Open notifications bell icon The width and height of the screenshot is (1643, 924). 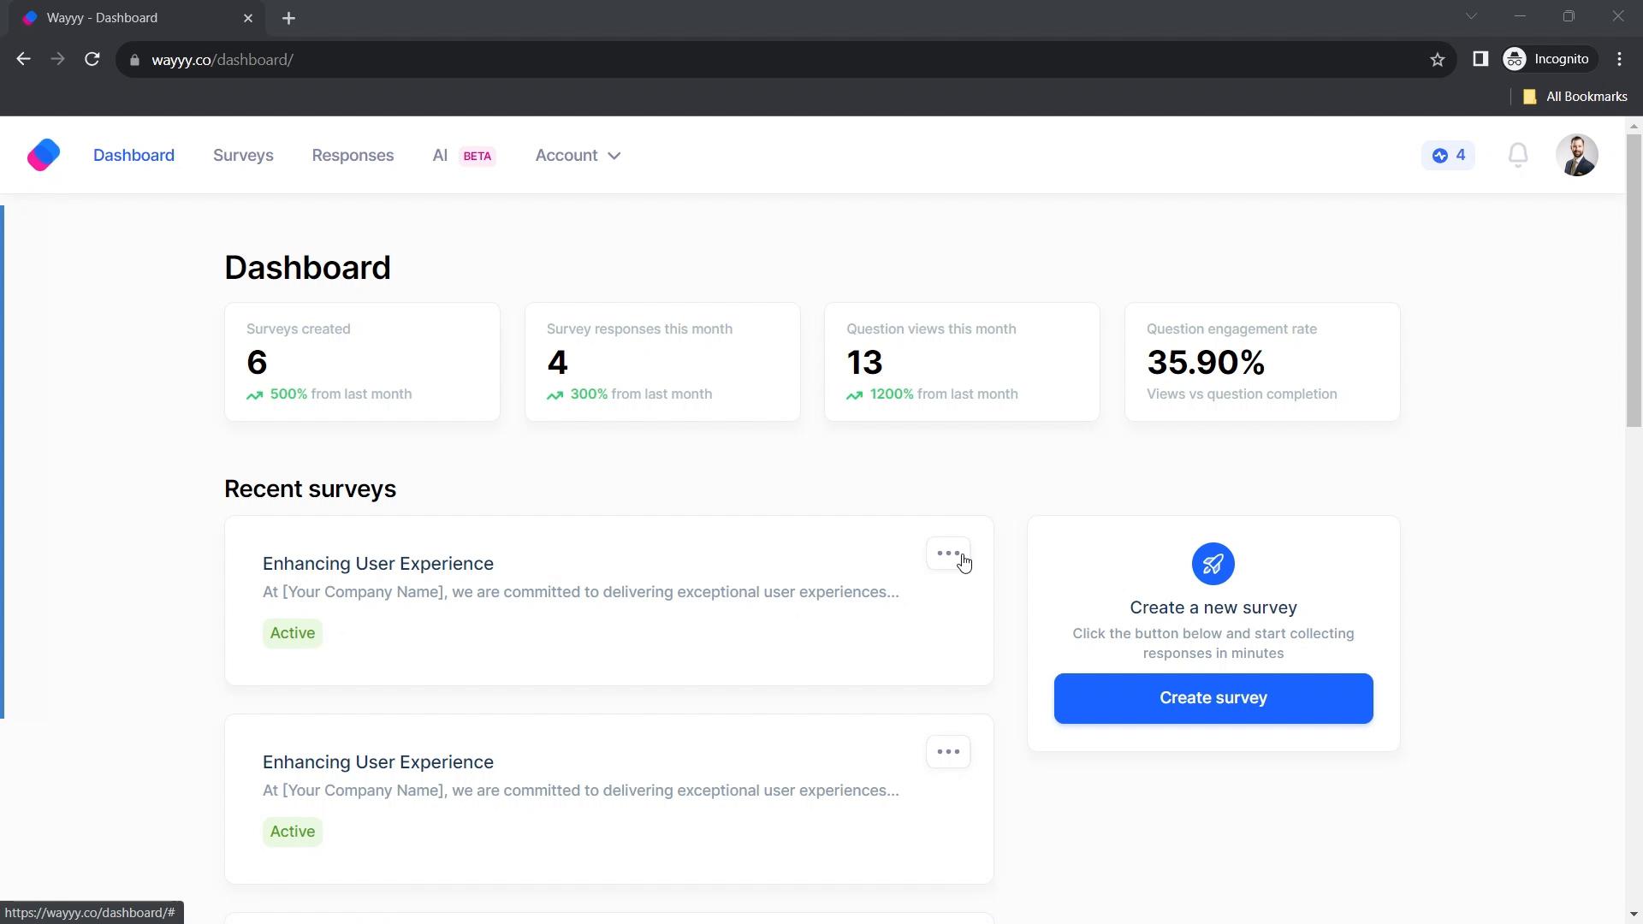[x=1518, y=155]
